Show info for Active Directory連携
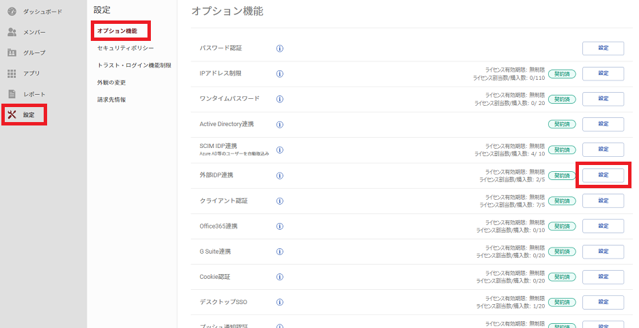 pyautogui.click(x=280, y=125)
